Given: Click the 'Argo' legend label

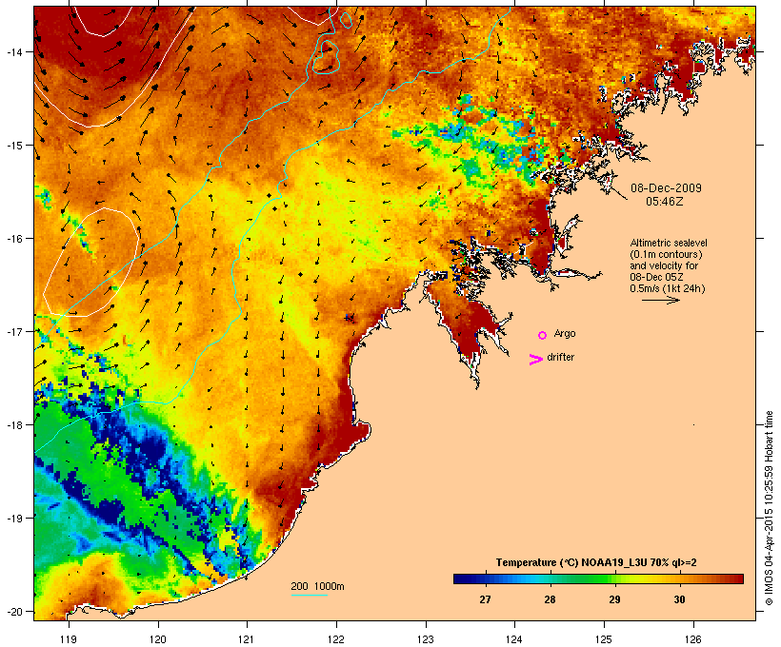Looking at the screenshot, I should click(565, 333).
